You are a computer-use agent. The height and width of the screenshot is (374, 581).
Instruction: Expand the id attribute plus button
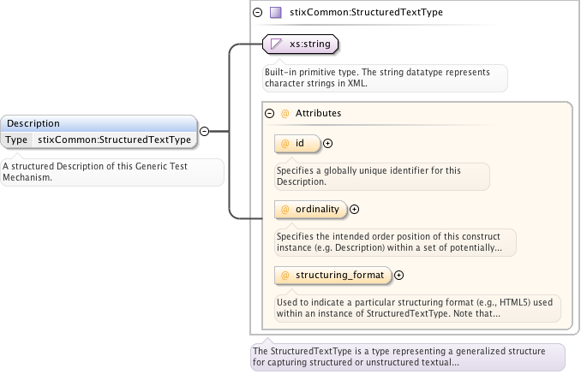(327, 144)
